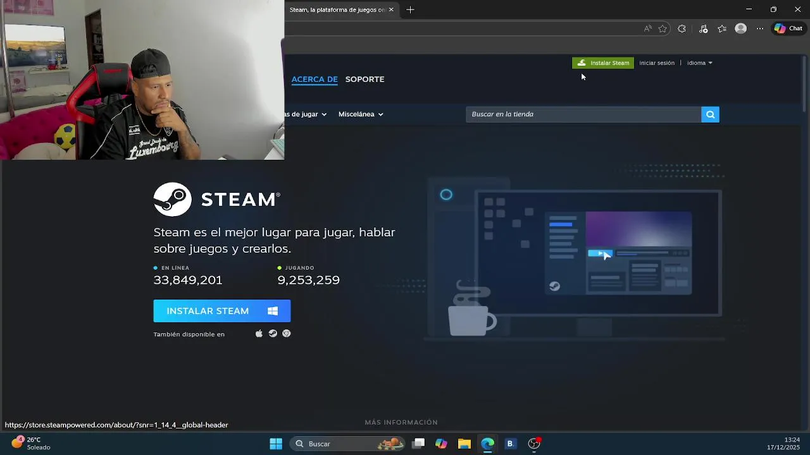Open the Windows Start menu
This screenshot has height=455, width=810.
(x=276, y=444)
